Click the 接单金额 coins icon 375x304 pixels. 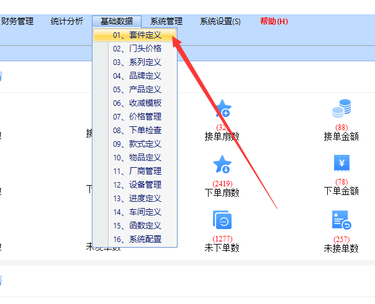[341, 109]
